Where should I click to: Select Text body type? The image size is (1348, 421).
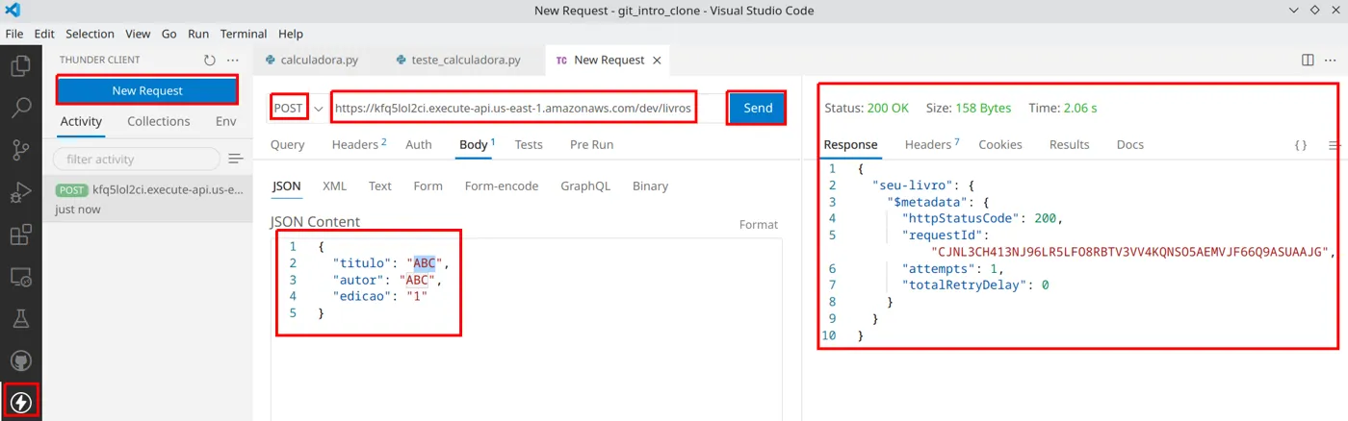point(380,186)
